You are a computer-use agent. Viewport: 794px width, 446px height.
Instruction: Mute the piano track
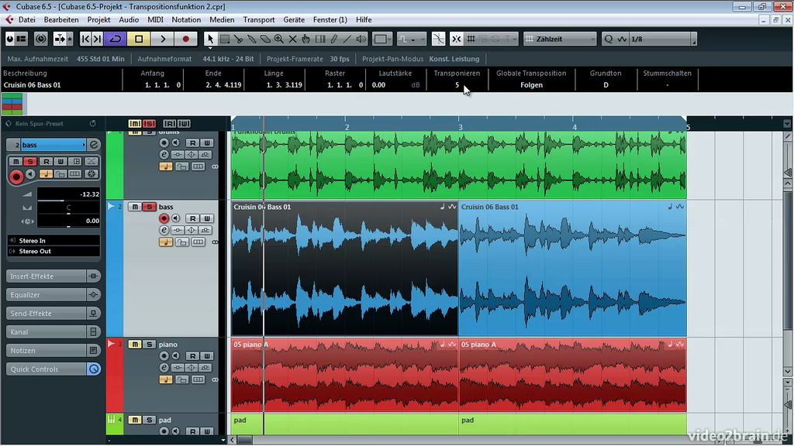pos(135,345)
